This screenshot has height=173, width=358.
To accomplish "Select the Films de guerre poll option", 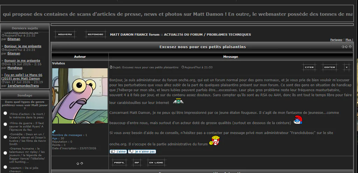I will (x=5, y=124).
